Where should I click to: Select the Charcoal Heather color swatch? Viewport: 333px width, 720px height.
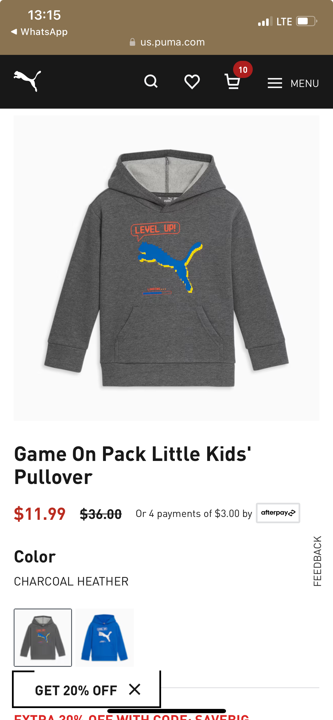(x=43, y=638)
